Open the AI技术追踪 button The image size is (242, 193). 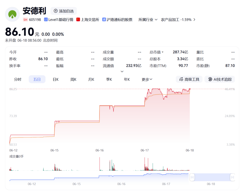[220, 79]
